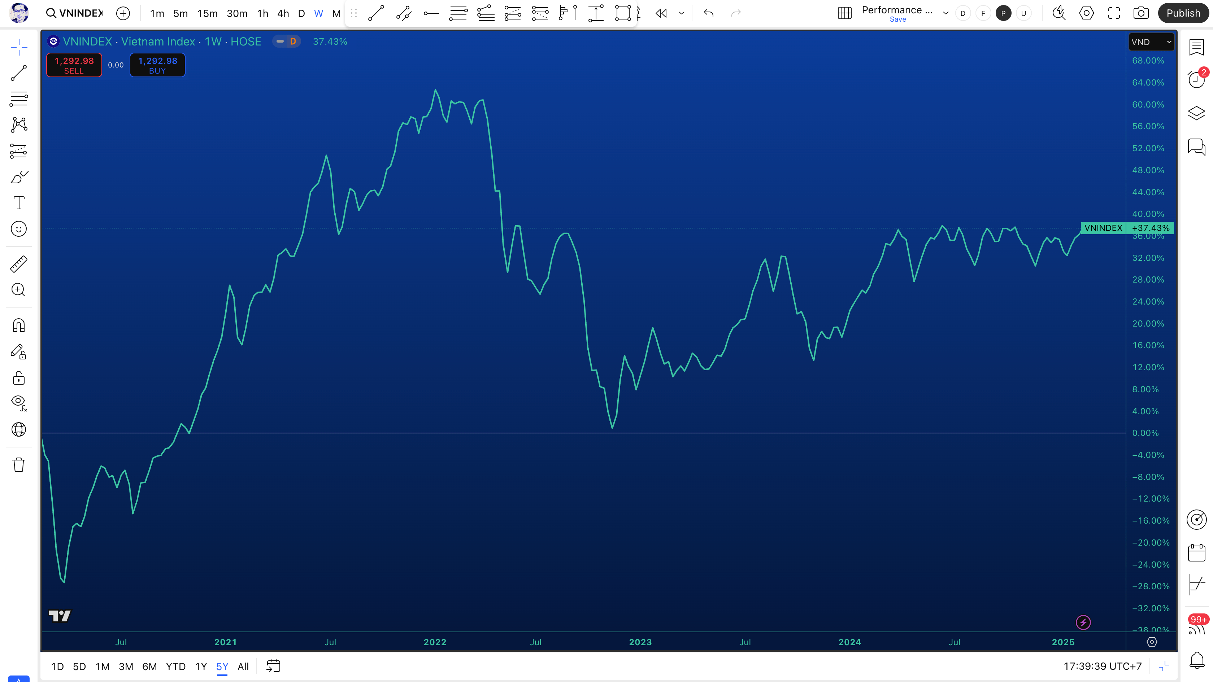Switch to the D daily interval
This screenshot has width=1213, height=682.
coord(301,14)
